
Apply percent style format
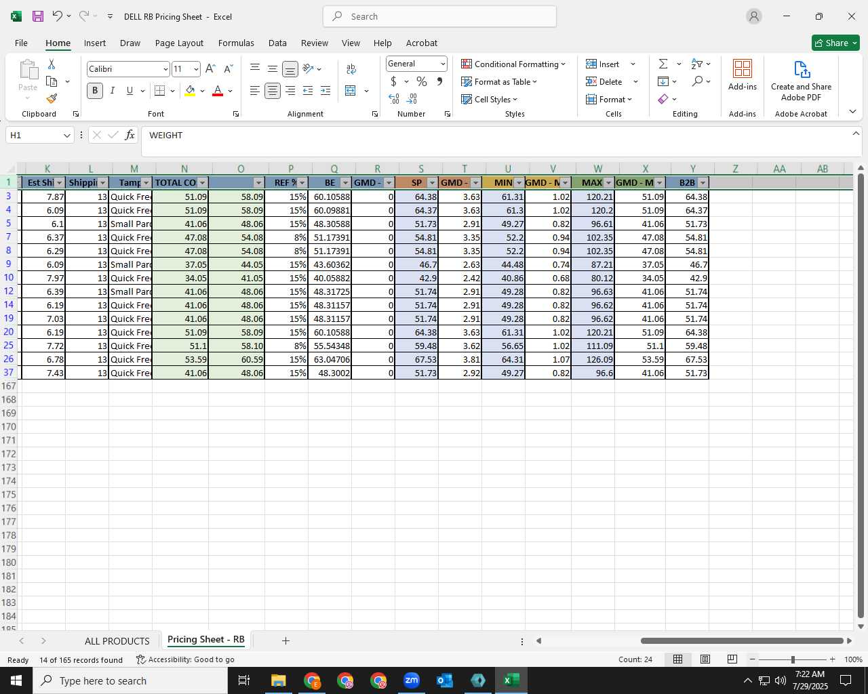422,81
